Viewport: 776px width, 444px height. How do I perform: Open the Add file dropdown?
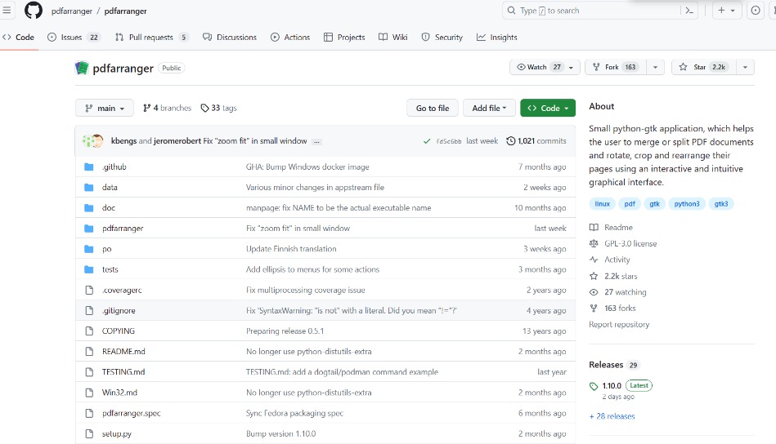click(489, 109)
